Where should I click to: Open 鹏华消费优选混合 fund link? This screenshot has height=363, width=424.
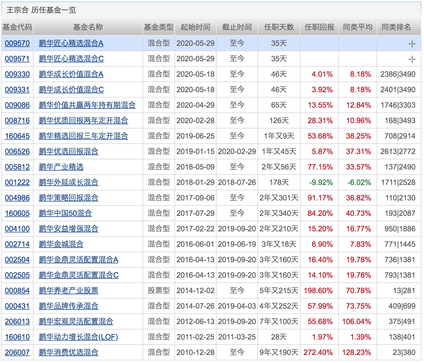click(x=69, y=352)
